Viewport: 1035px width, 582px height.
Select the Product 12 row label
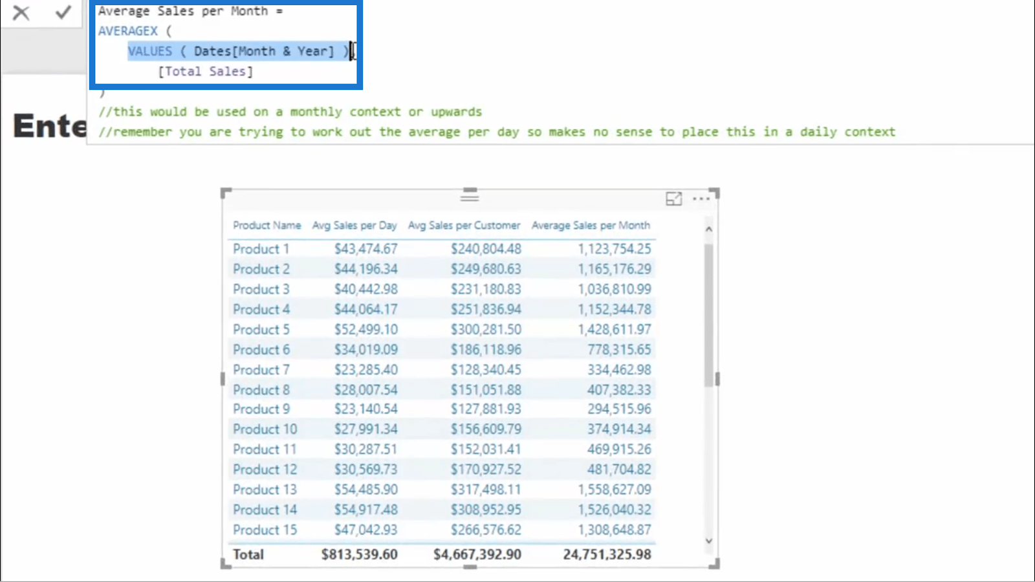click(265, 469)
